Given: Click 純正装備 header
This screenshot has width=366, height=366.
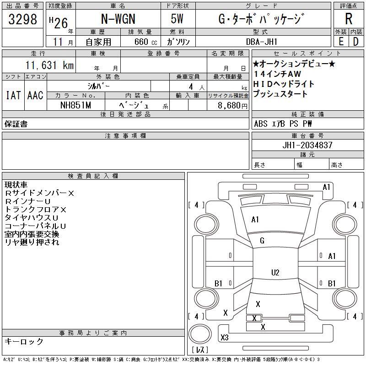Looking at the screenshot, I should click(307, 114).
